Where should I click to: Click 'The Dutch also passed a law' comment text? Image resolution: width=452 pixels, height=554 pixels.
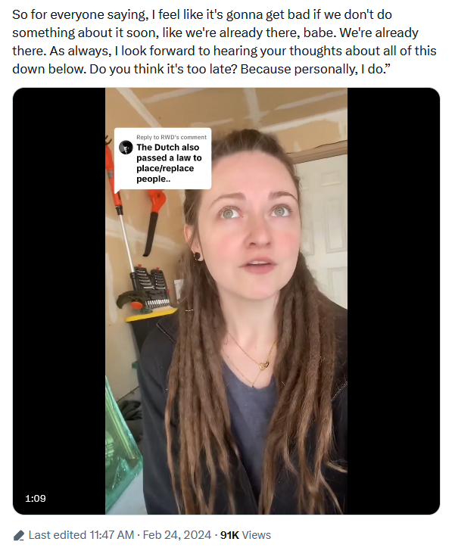tap(169, 163)
